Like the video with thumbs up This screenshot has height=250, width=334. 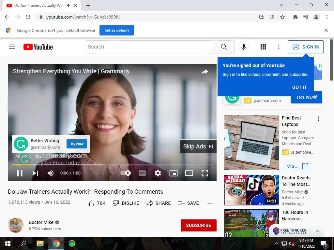[97, 203]
